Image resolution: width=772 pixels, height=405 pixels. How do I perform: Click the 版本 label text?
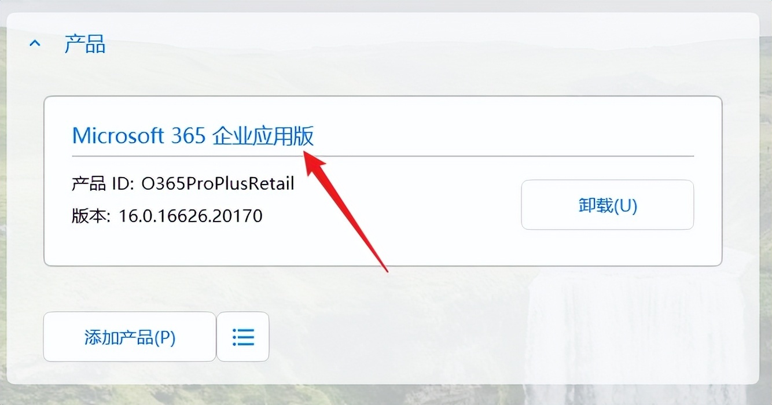[x=91, y=216]
